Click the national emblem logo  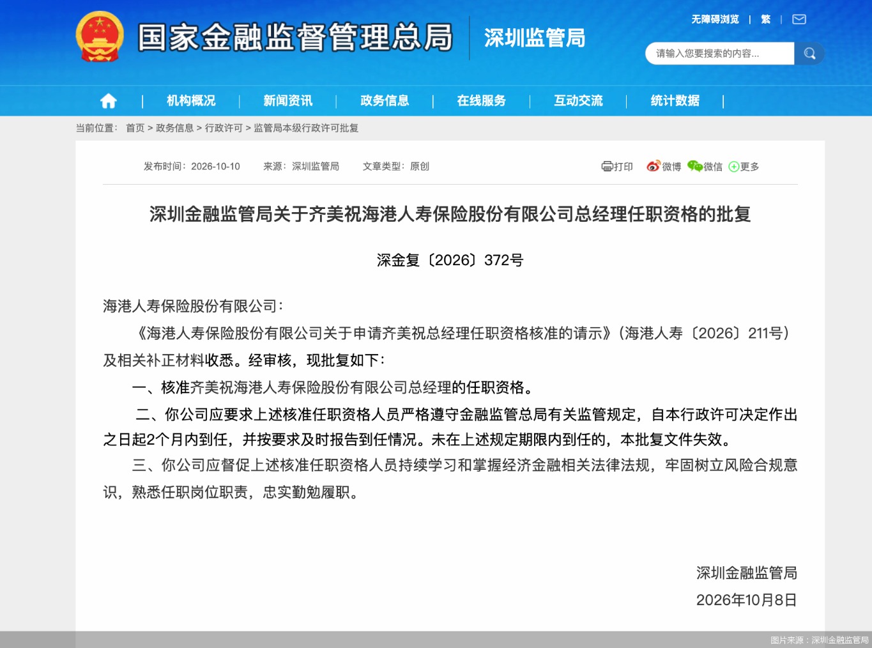point(100,37)
